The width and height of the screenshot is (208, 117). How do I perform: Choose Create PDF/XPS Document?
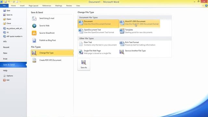52,60
